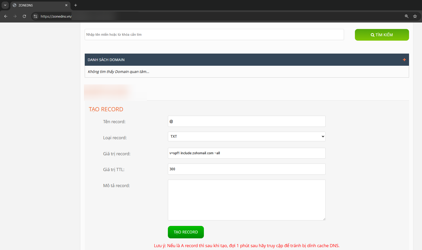Click the browser forward arrow
Screen dimensions: 422x250
15,16
